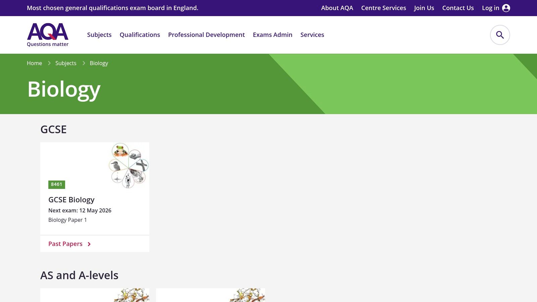
Task: Open Contact Us page
Action: click(x=458, y=8)
